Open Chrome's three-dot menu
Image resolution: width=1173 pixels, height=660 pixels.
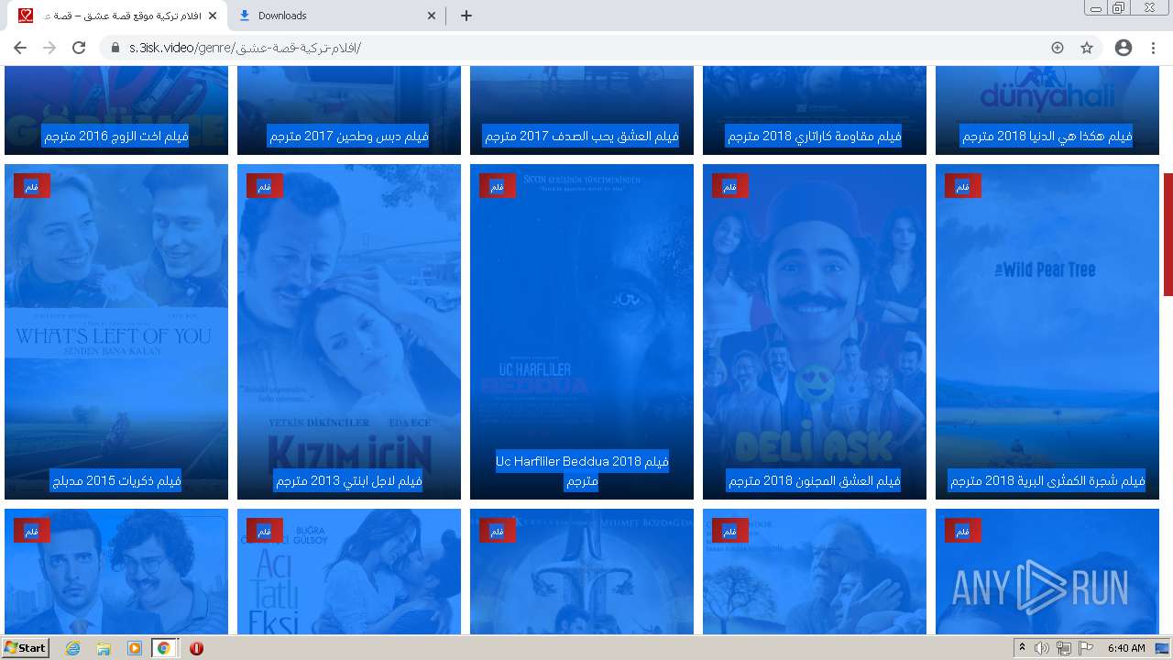1153,48
